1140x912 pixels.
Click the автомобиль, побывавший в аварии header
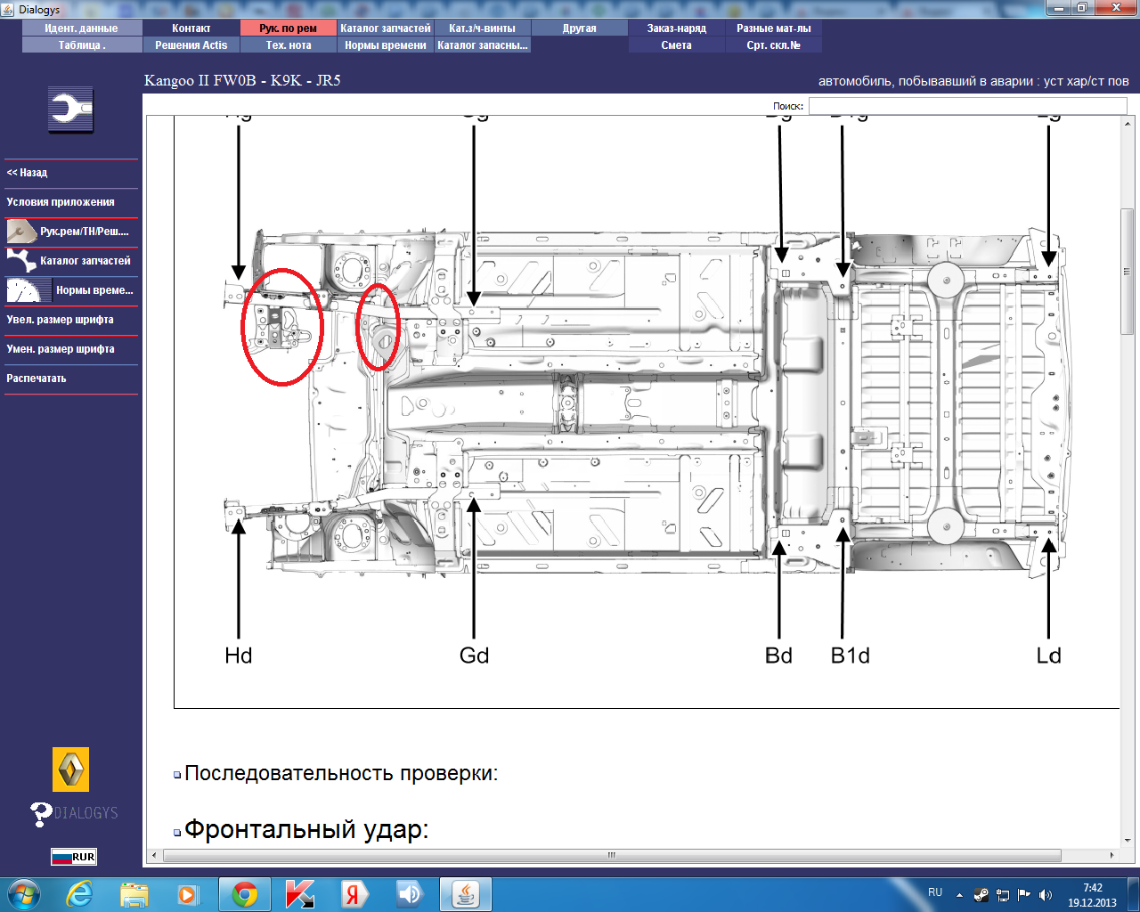point(973,81)
